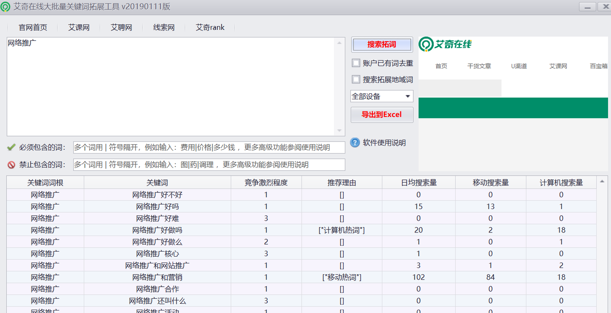Sort by the 日均搜索量 column header

(x=419, y=183)
